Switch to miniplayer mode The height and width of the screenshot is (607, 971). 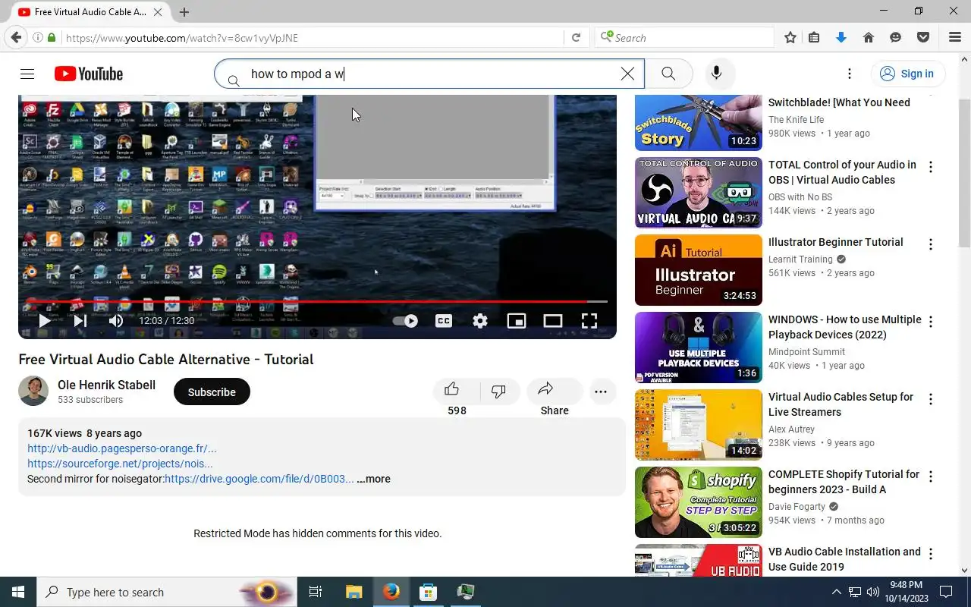coord(517,321)
